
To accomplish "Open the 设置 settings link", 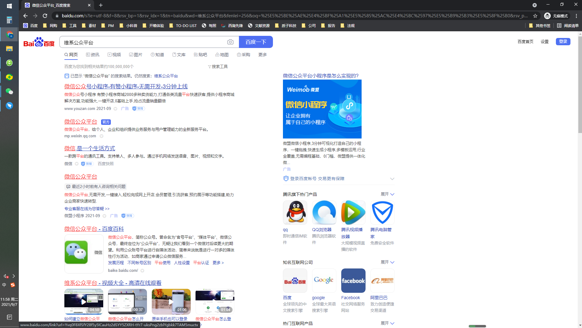I will click(x=545, y=42).
